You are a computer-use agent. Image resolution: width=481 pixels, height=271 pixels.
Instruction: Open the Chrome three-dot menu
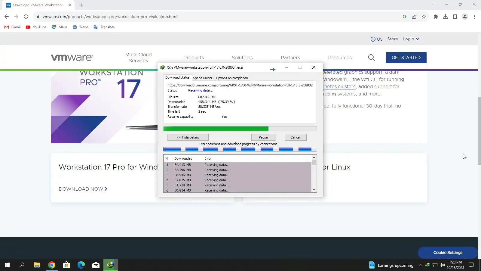(474, 17)
